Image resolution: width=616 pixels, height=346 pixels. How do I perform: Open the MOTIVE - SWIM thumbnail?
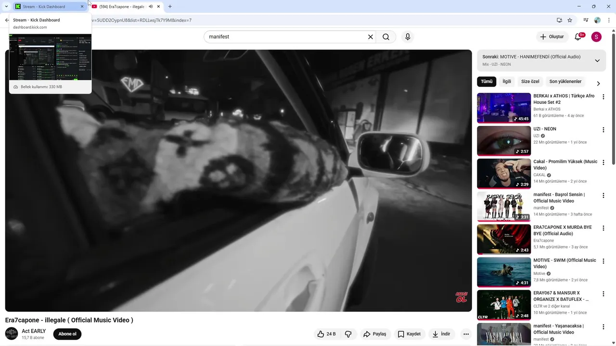click(x=504, y=272)
